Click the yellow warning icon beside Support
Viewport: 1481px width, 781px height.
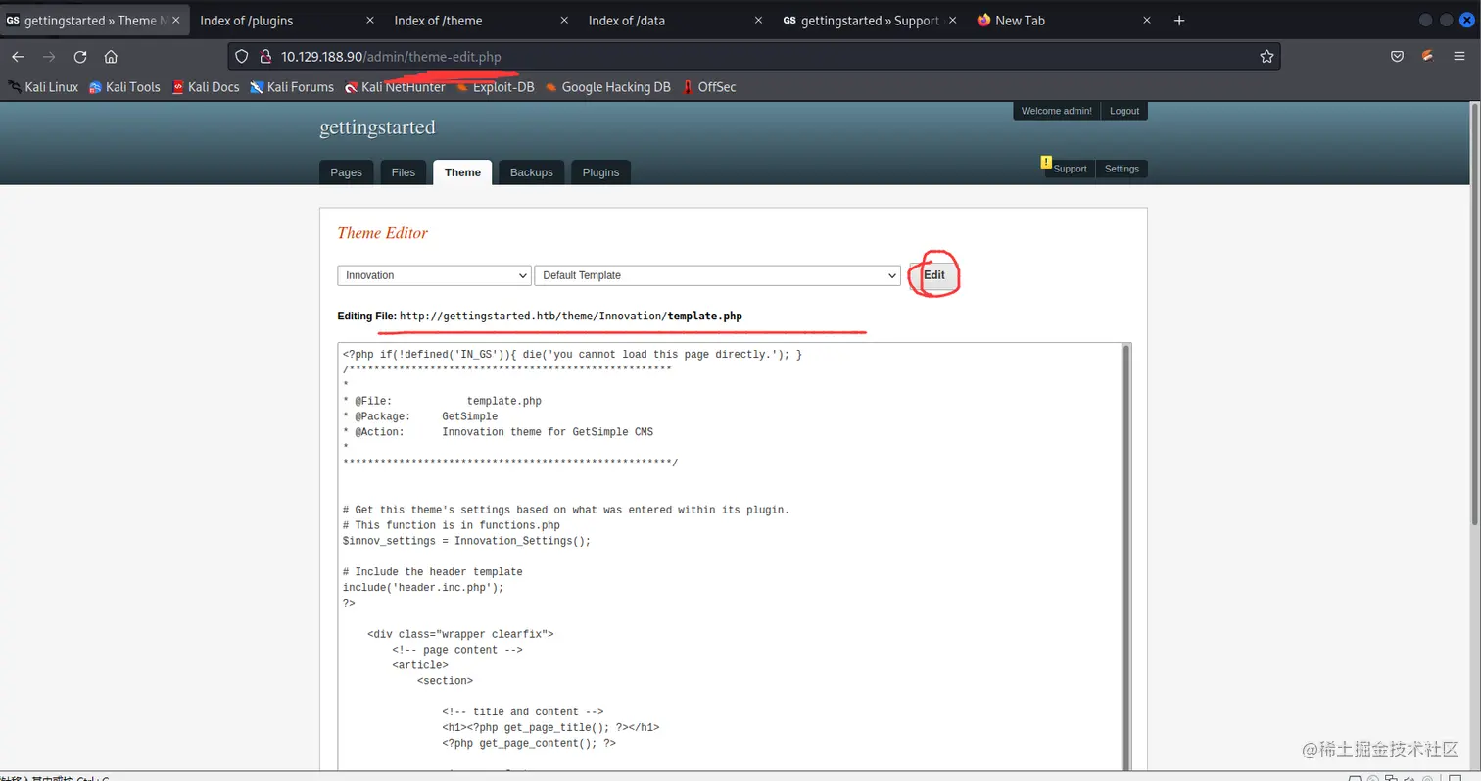pos(1046,162)
